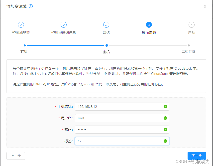Screen dimensions: 213x166
Task: Select the 二级存储 sub-step label
Action: [189, 52]
